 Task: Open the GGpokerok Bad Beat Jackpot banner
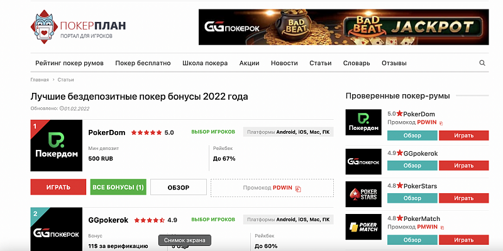click(343, 27)
